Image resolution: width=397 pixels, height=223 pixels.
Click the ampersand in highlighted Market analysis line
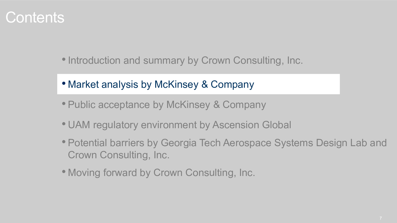(x=205, y=84)
